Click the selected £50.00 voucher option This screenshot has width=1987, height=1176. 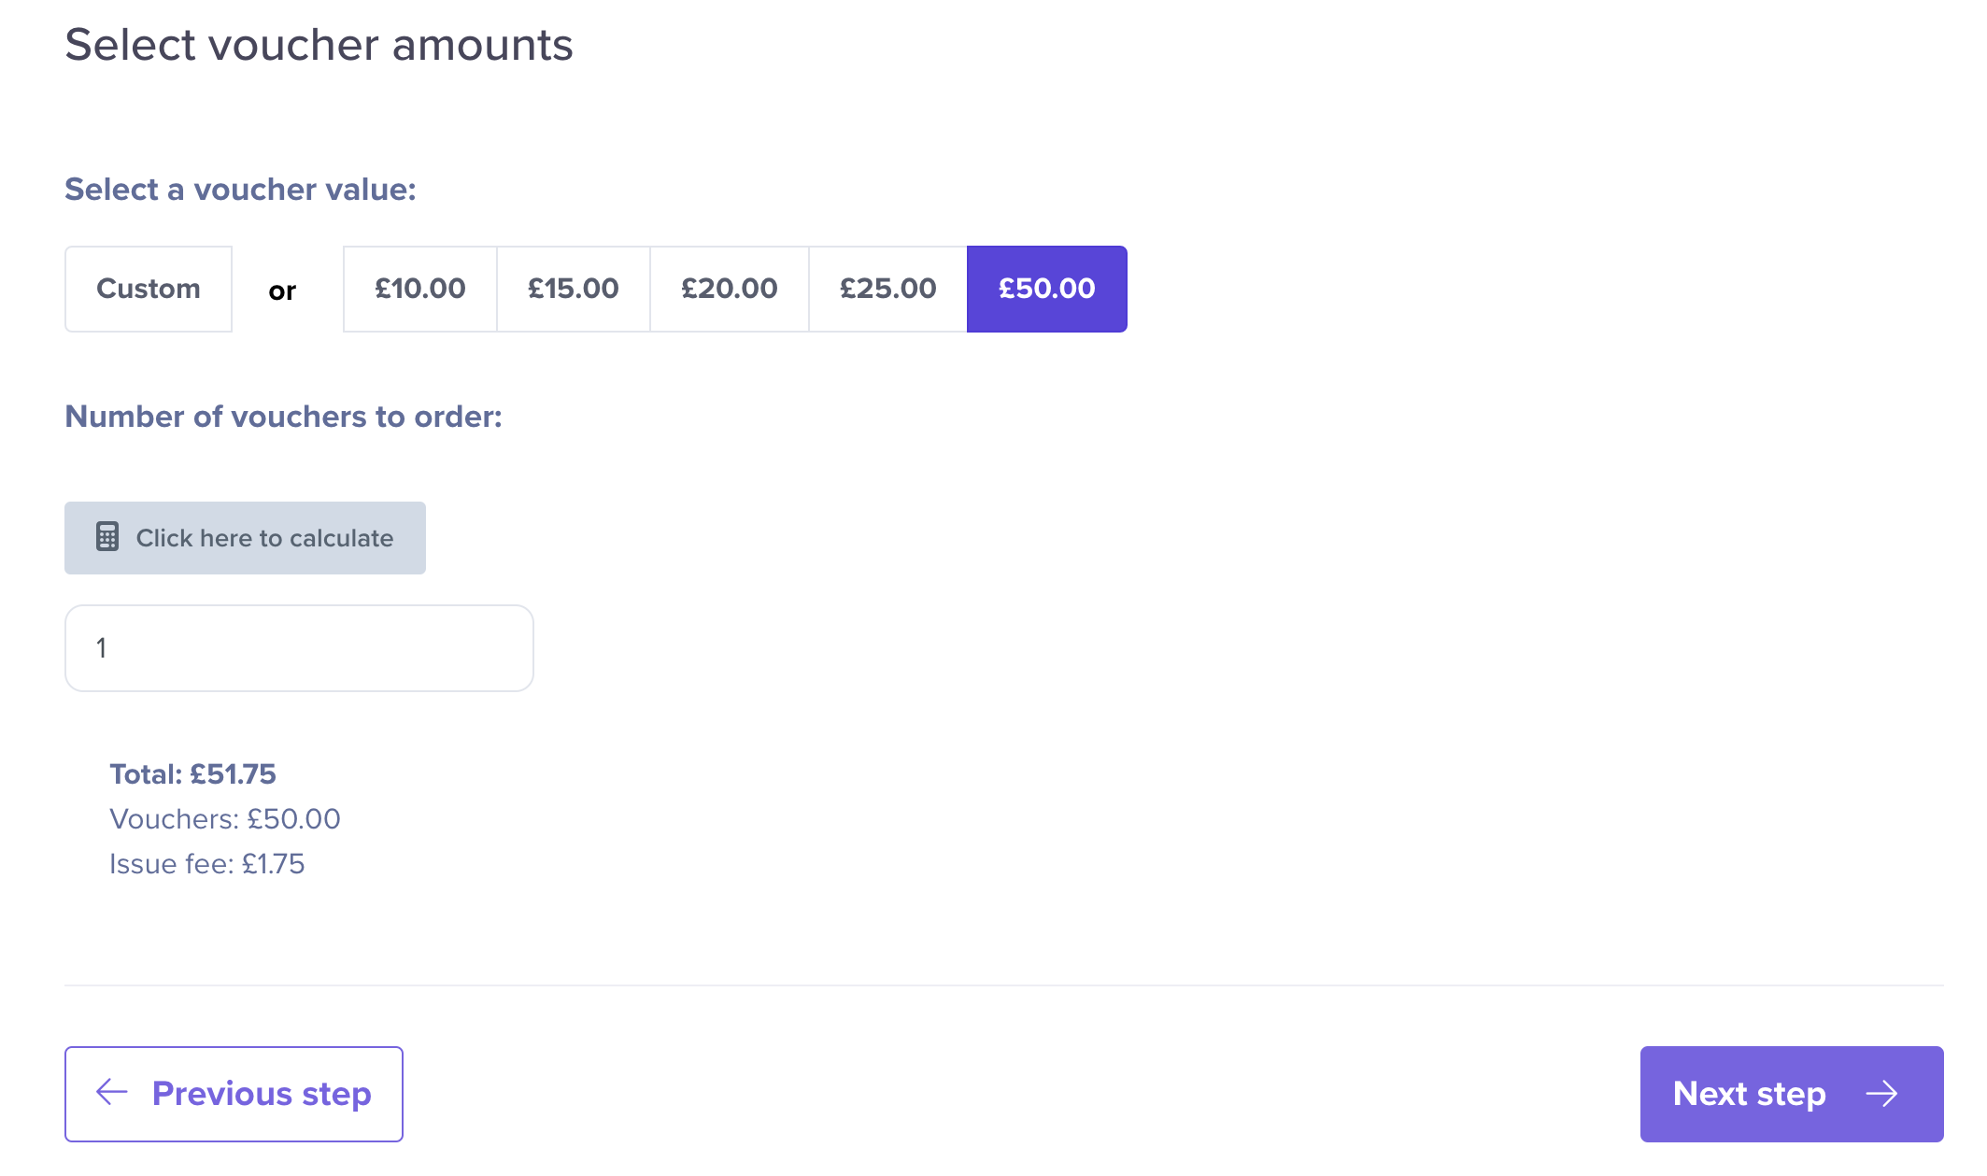coord(1046,289)
